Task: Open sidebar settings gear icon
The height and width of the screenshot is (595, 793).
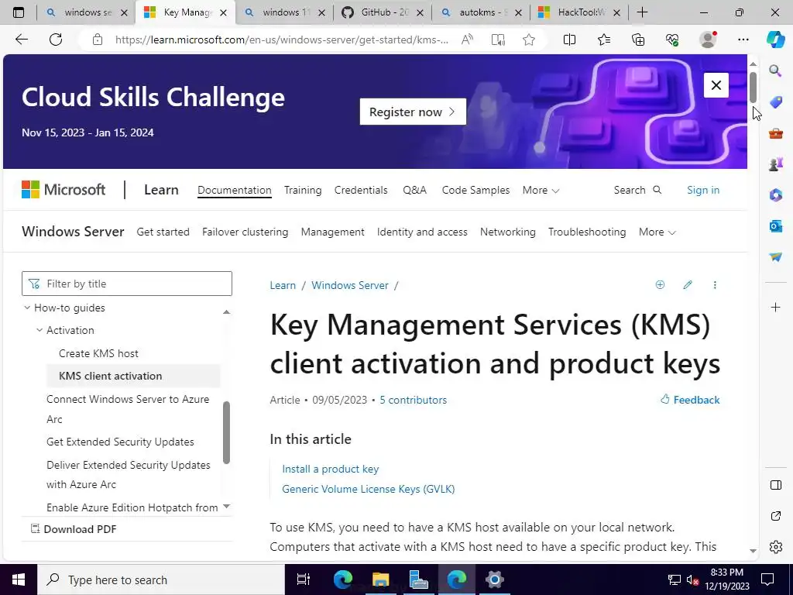Action: pyautogui.click(x=775, y=547)
